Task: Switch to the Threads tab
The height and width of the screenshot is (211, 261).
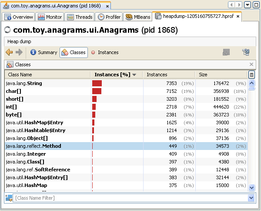Action: point(80,17)
